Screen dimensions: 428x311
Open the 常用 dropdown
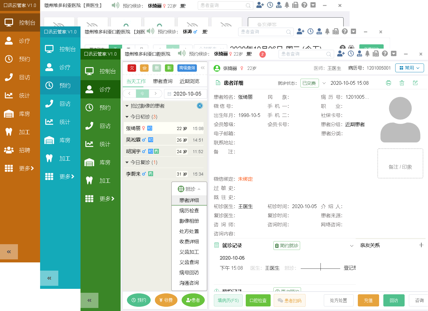409,68
